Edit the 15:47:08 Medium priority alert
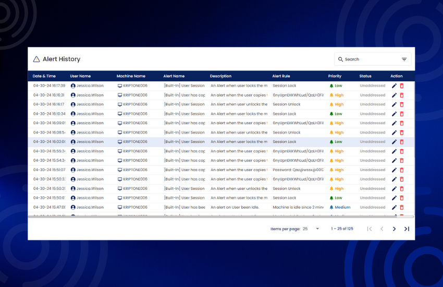The image size is (443, 287). click(394, 208)
